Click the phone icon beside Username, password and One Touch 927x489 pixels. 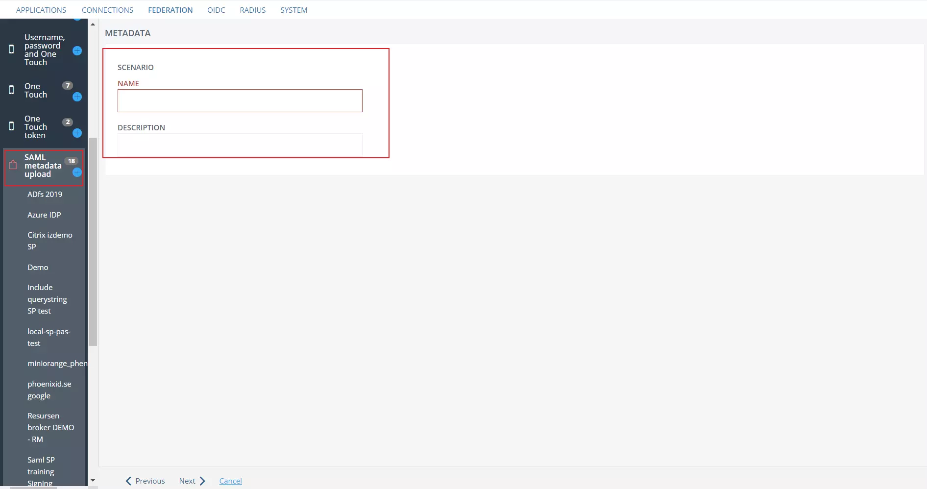click(12, 49)
